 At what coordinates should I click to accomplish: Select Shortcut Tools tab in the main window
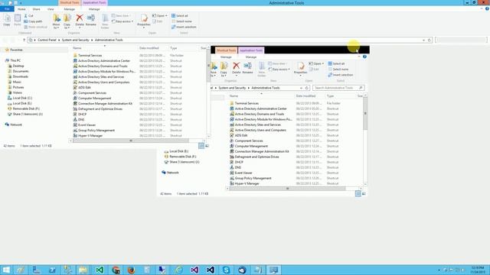tap(70, 2)
